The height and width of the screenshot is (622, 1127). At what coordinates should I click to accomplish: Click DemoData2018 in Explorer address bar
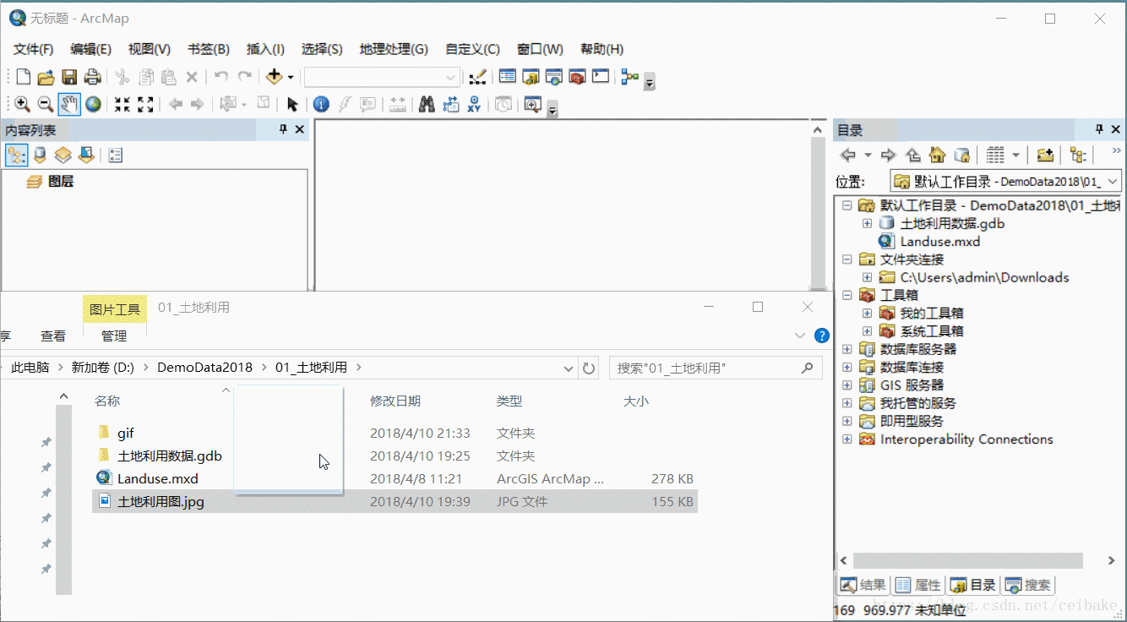tap(204, 368)
